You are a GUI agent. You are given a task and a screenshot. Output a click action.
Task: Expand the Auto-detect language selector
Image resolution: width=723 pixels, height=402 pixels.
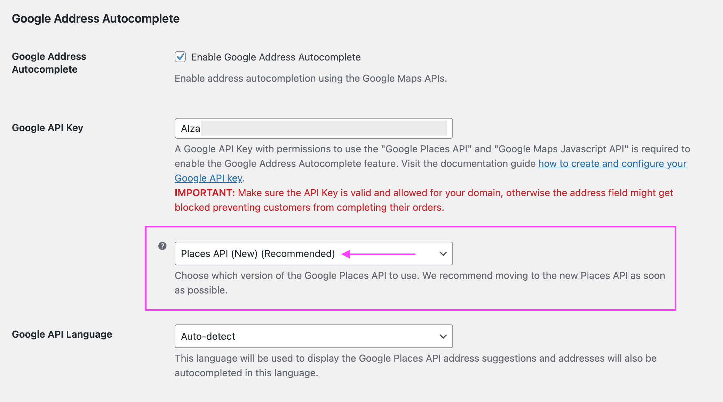tap(313, 336)
